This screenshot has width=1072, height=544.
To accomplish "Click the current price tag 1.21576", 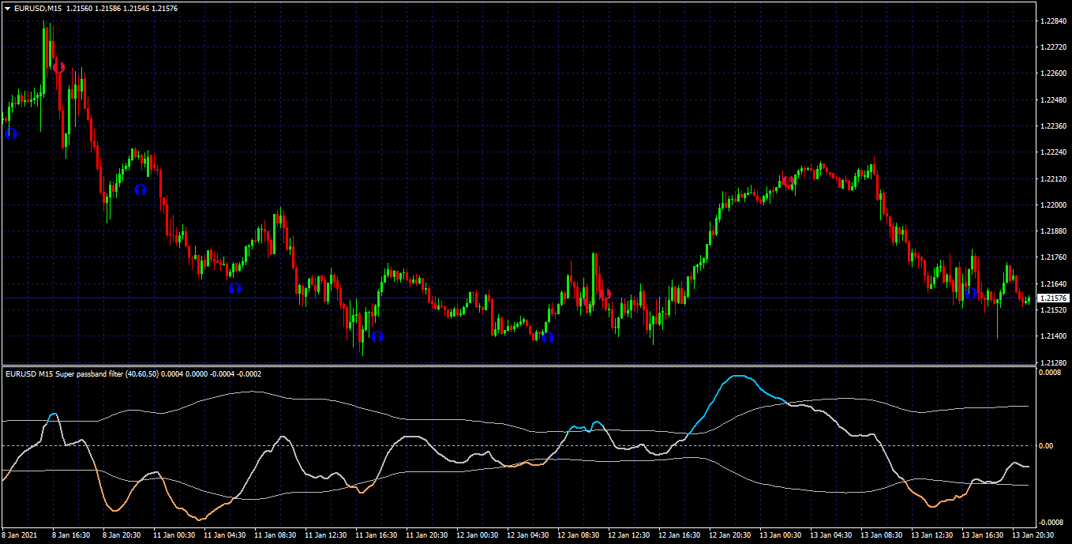I will pos(1054,298).
